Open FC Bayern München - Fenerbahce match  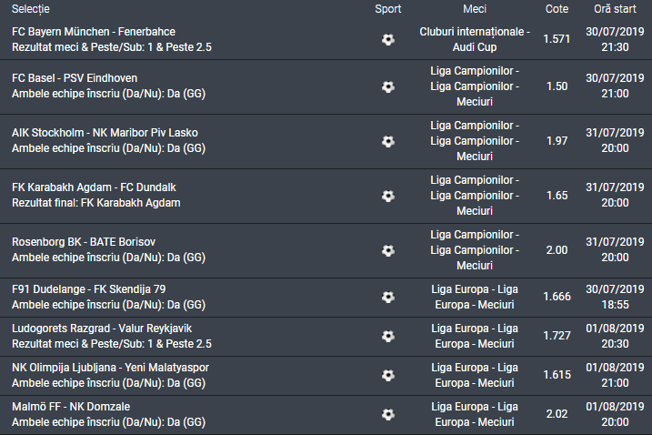click(x=94, y=32)
